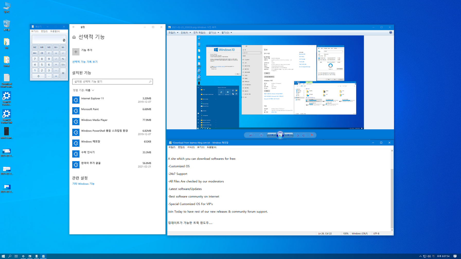Show hidden tray icons chevron

pos(420,256)
